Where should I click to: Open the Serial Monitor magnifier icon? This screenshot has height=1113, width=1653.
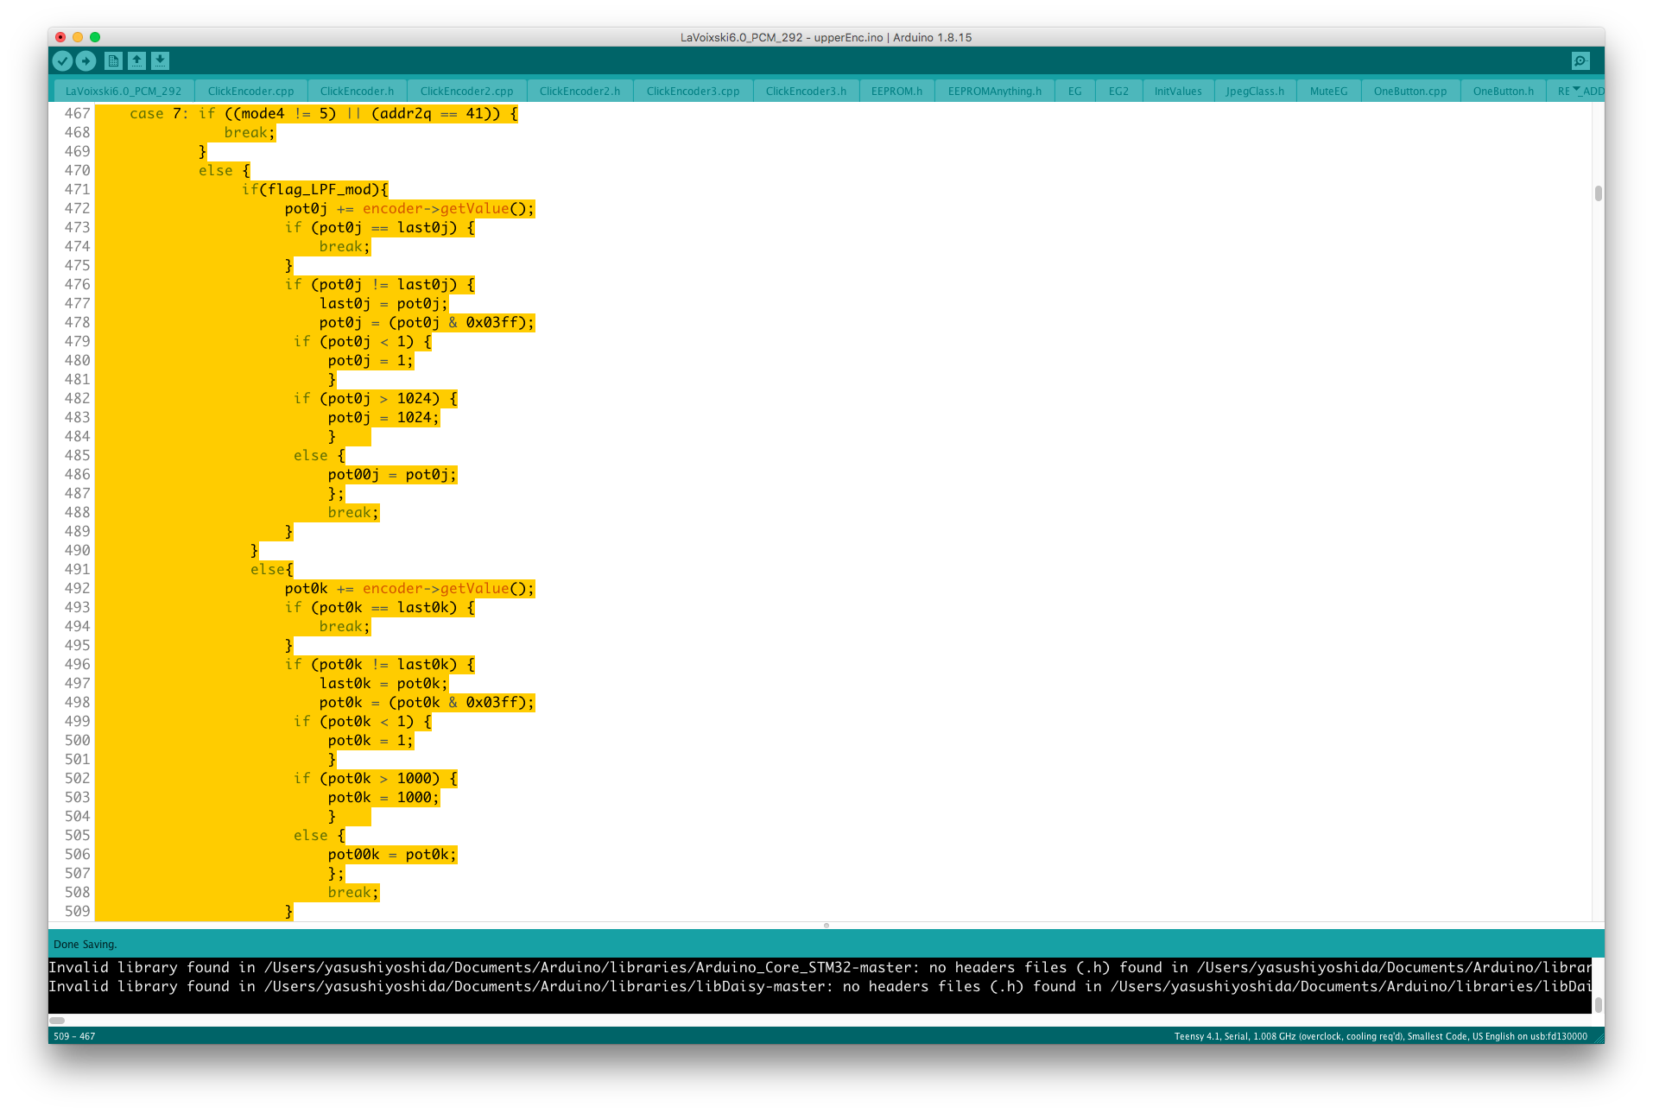1580,60
